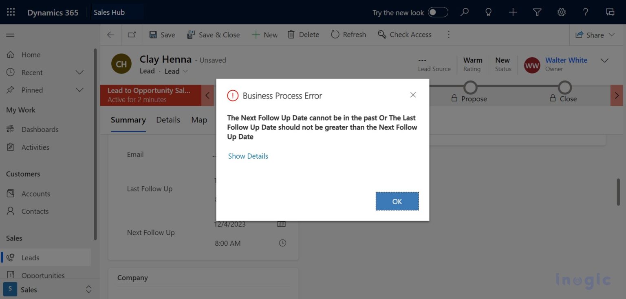The height and width of the screenshot is (299, 626).
Task: Delete the current lead record
Action: 303,35
